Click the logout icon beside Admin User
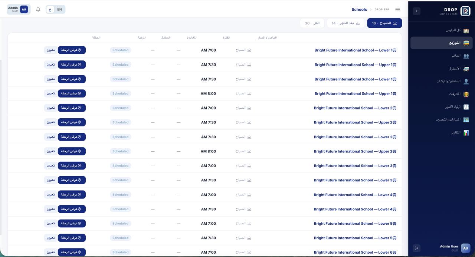Image resolution: width=475 pixels, height=257 pixels. coord(416,248)
